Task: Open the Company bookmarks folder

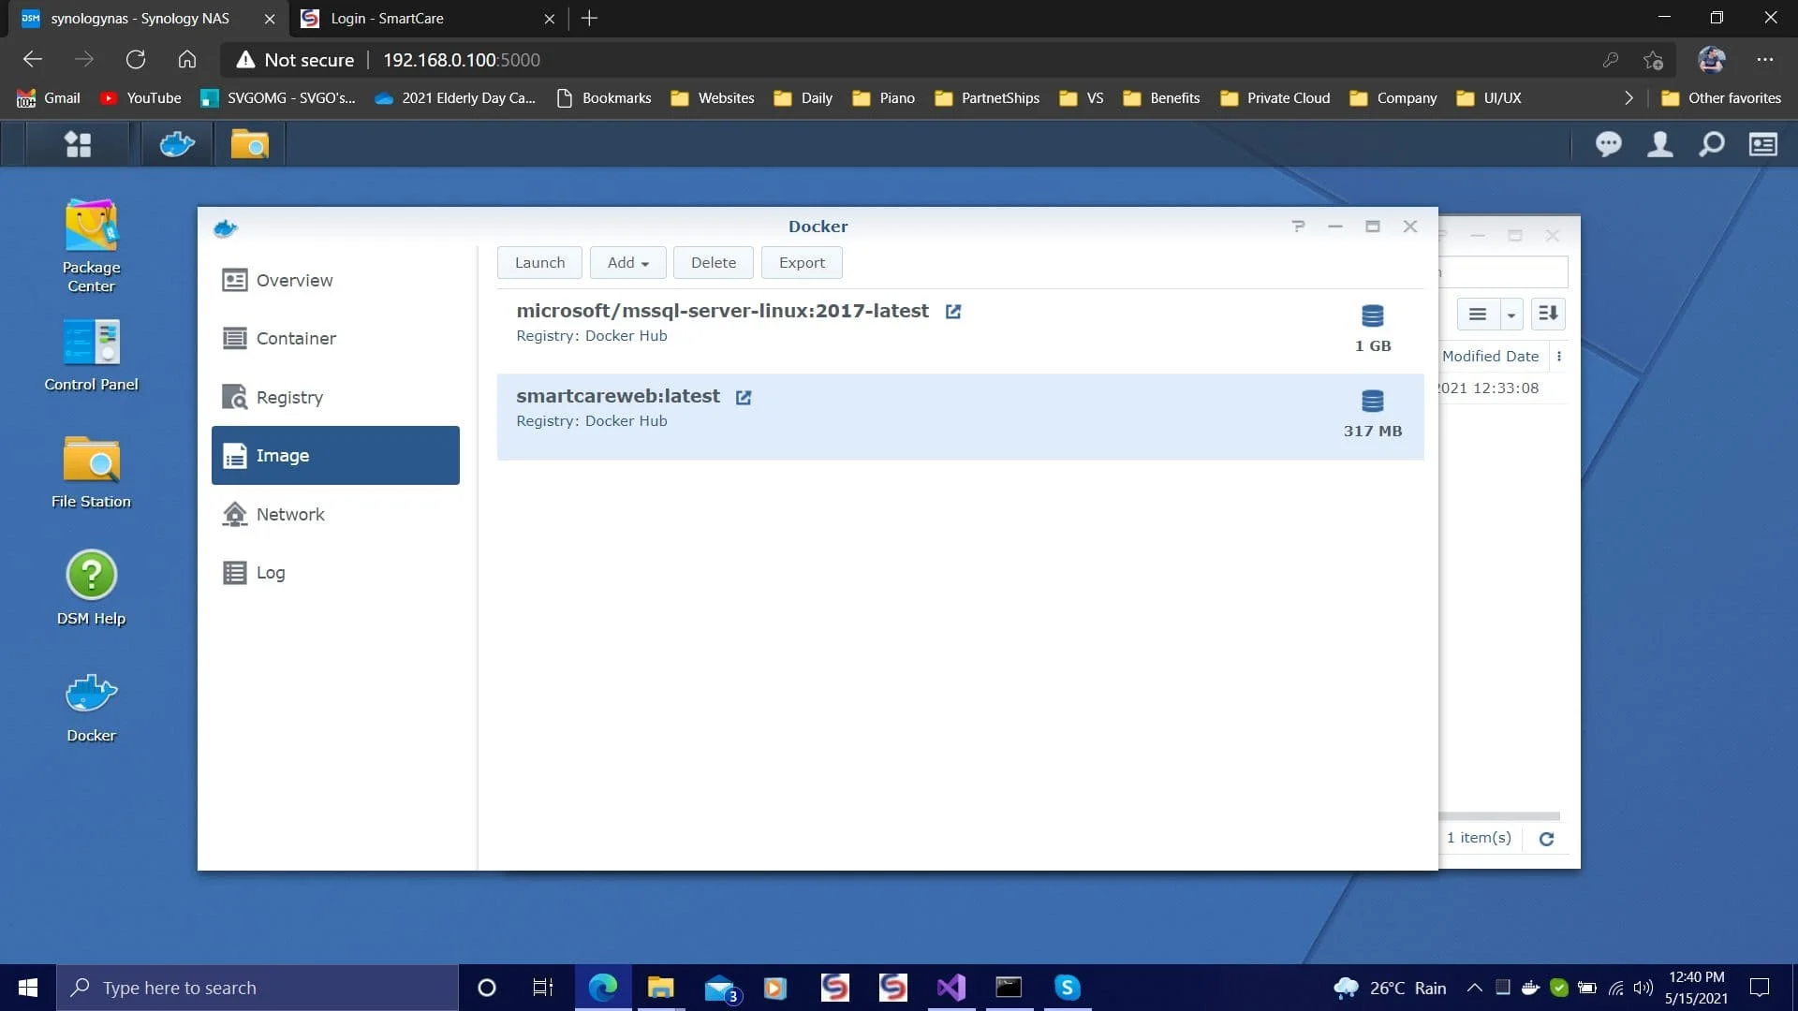Action: 1393,98
